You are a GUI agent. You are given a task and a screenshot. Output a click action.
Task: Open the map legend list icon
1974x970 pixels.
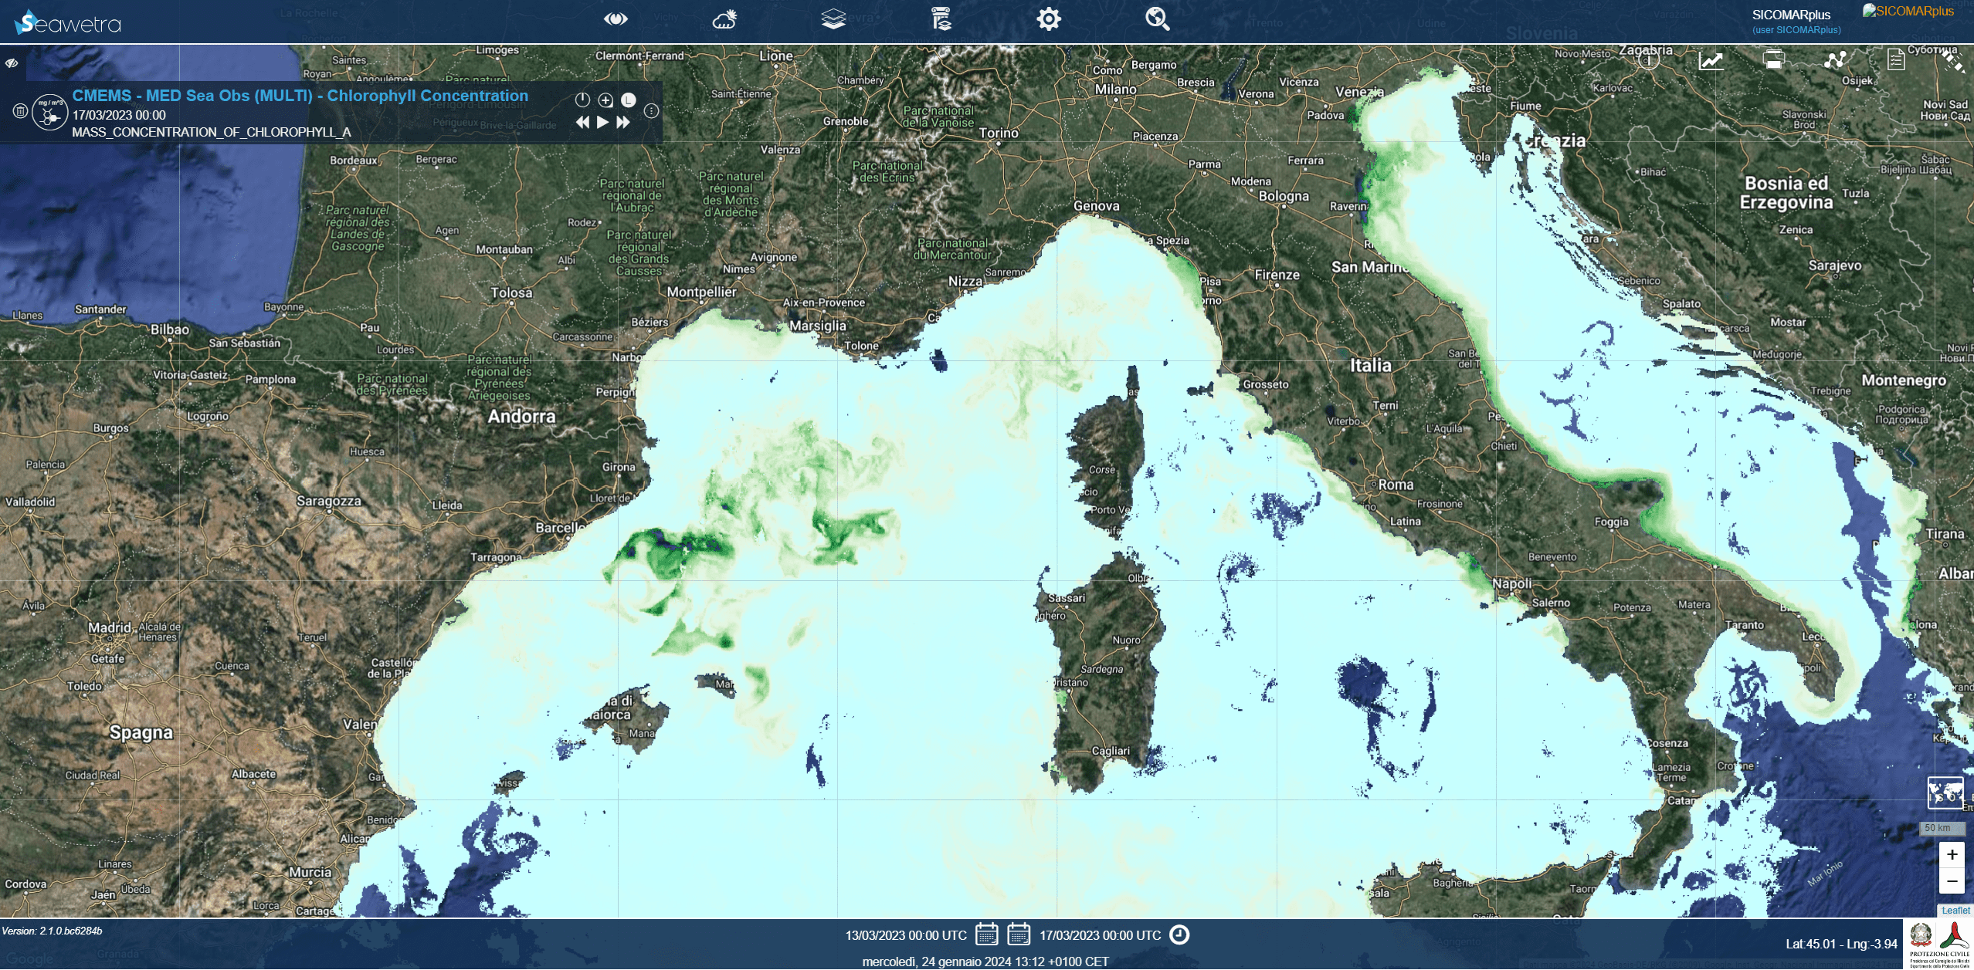tap(941, 19)
